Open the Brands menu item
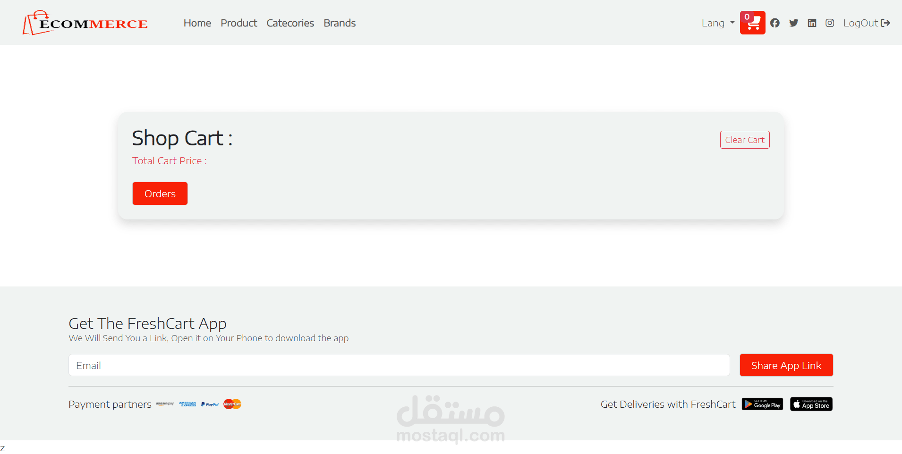Viewport: 902px width, 454px height. (x=340, y=23)
